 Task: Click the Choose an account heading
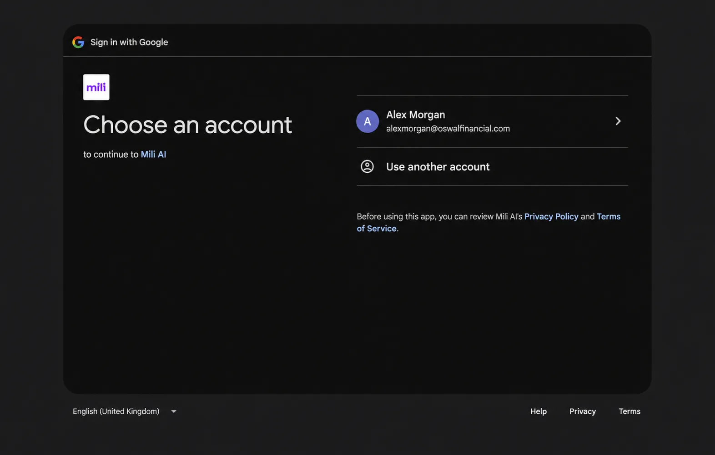click(x=187, y=125)
